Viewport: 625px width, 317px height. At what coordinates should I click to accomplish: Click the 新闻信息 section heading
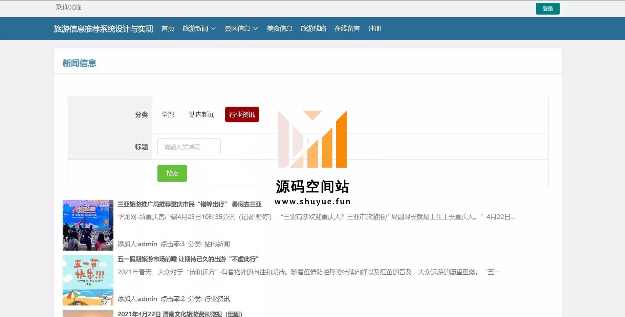[x=79, y=63]
